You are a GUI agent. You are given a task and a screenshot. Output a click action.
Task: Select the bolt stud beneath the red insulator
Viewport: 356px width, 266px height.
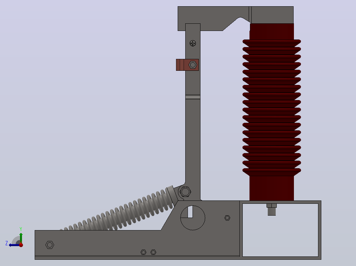pyautogui.click(x=271, y=210)
